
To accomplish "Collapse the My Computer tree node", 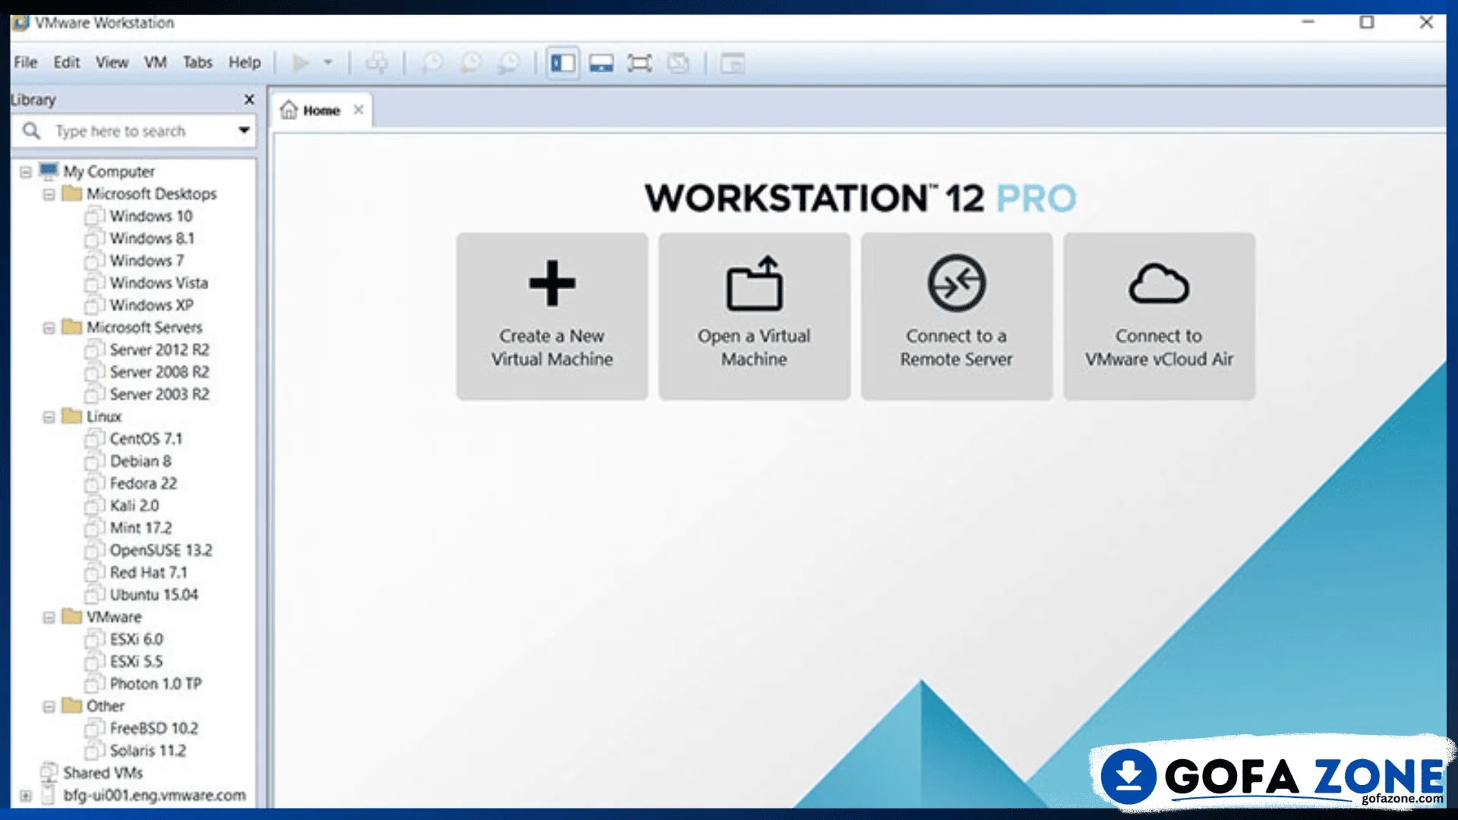I will (x=26, y=172).
